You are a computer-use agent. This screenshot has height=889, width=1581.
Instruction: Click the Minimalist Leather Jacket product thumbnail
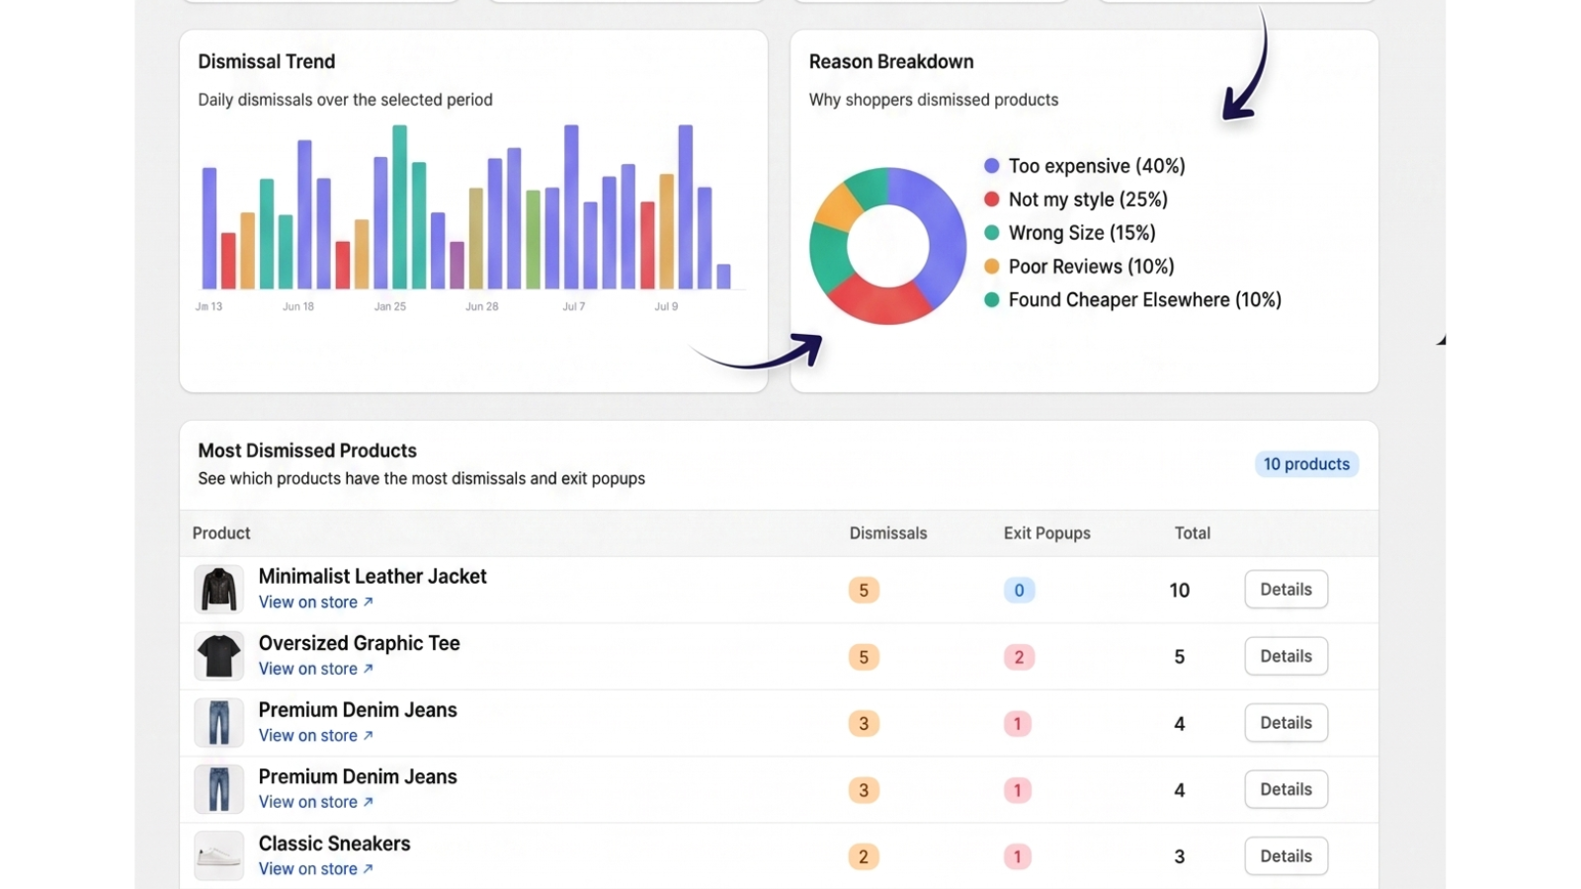[218, 590]
